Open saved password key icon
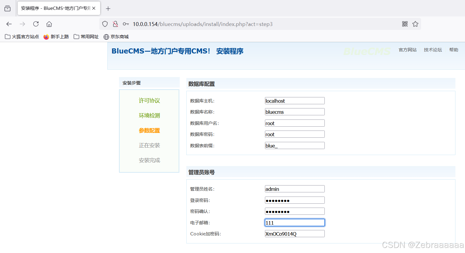Screen dimensions: 465x253 (x=126, y=24)
